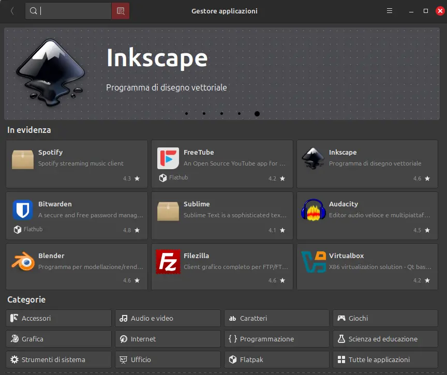The height and width of the screenshot is (375, 447).
Task: Browse the Programmazione category
Action: click(x=276, y=339)
